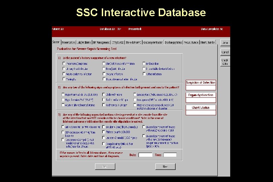The image size is (273, 182).
Task: Click the Presented label in header
Action: [x=135, y=29]
